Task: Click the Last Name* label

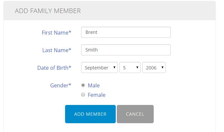Action: [x=57, y=50]
